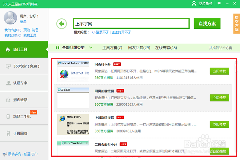The width and height of the screenshot is (240, 160).
Task: Click the 手机回收 recycle icon
Action: (x=8, y=133)
